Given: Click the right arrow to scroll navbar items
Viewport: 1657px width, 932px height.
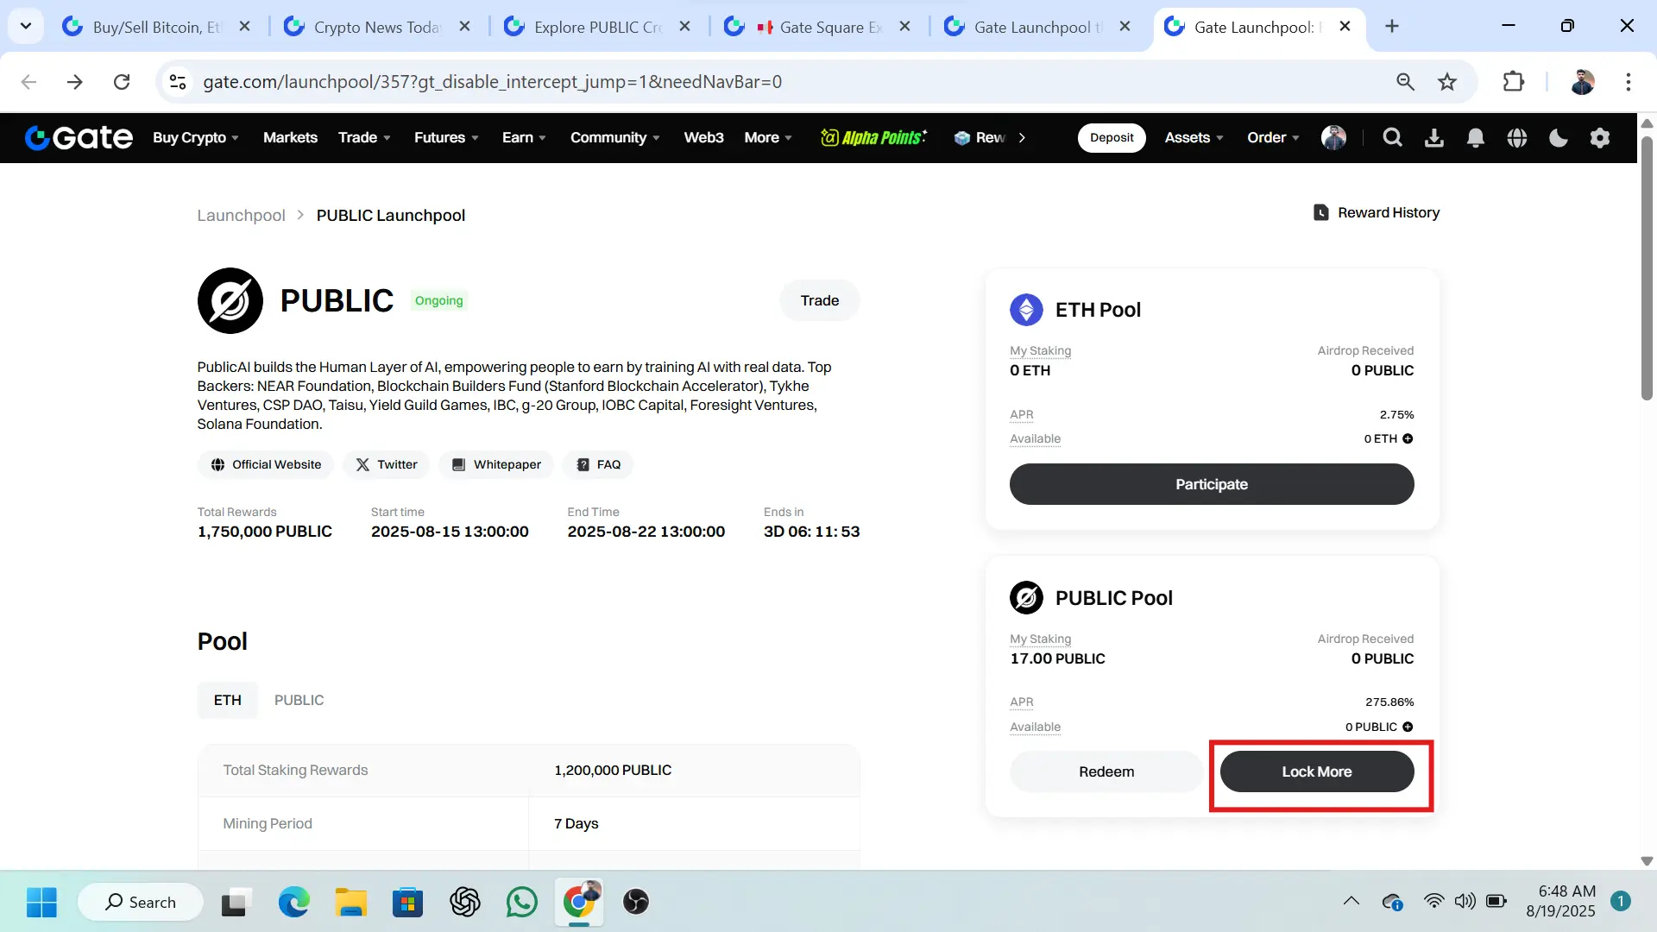Looking at the screenshot, I should [1022, 137].
